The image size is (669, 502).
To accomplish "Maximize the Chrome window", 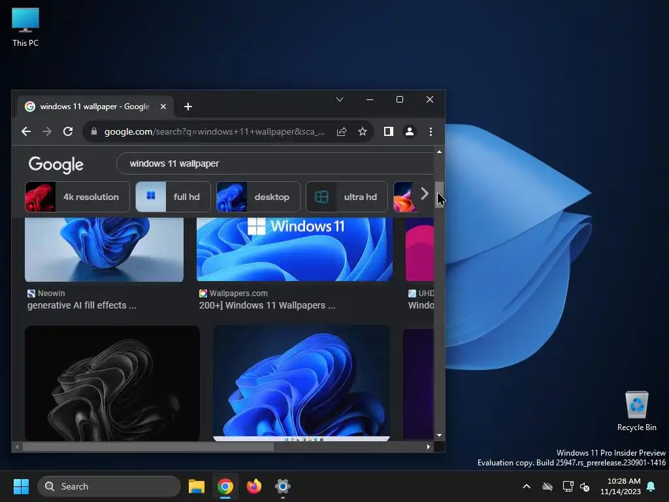I will tap(400, 99).
